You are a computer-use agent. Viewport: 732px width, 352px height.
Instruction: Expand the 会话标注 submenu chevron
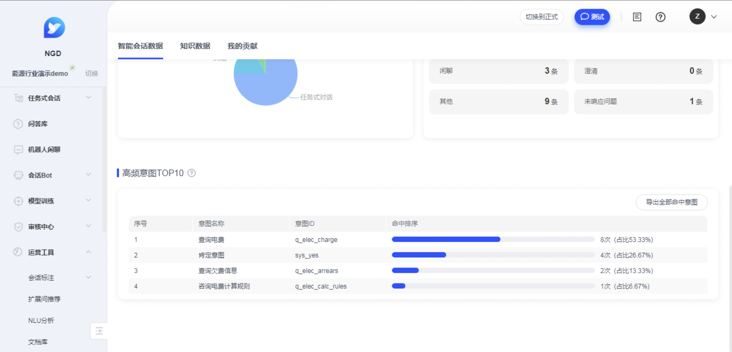pyautogui.click(x=88, y=277)
